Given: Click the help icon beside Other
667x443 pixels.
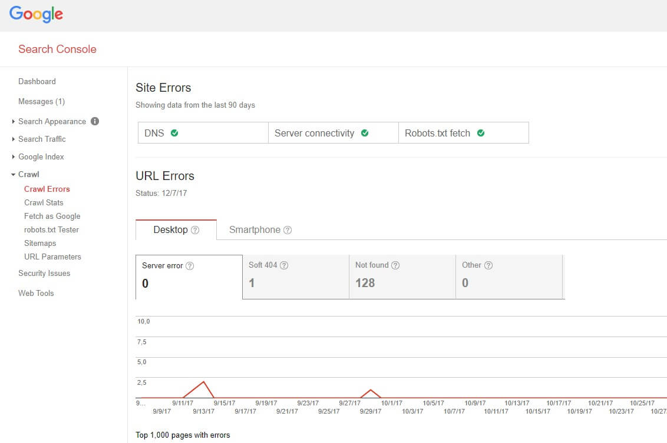Looking at the screenshot, I should 488,265.
